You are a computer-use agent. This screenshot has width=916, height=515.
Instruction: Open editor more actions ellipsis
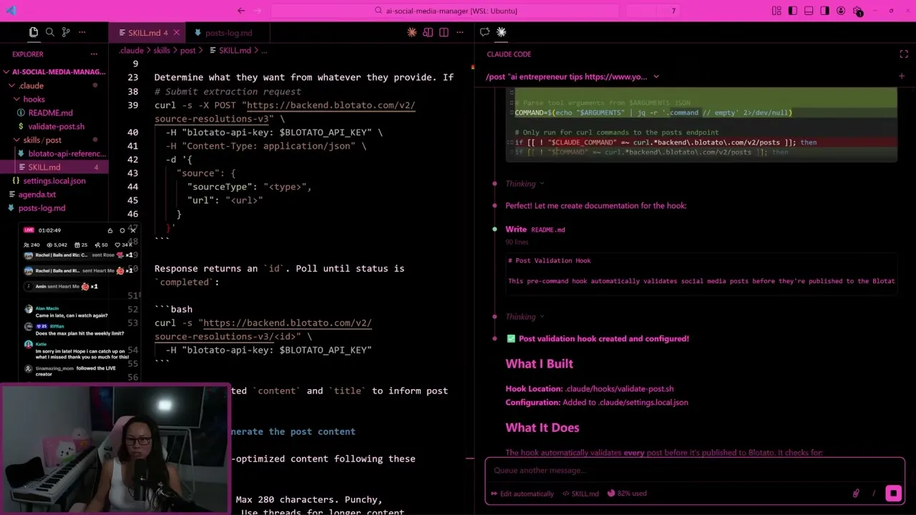point(460,32)
